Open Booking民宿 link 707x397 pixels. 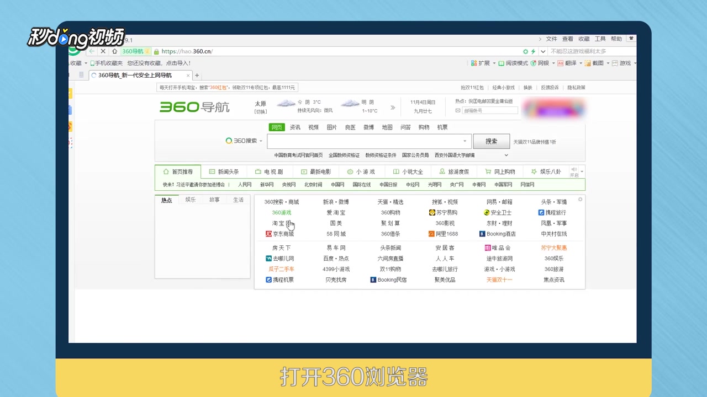(388, 280)
